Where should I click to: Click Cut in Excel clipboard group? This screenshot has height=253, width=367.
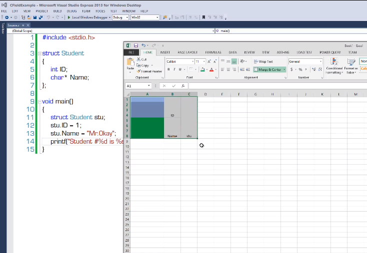coord(142,59)
